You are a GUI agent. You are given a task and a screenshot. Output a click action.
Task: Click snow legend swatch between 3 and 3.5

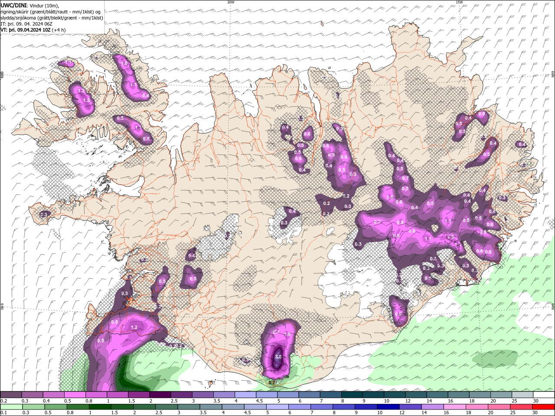[202, 394]
